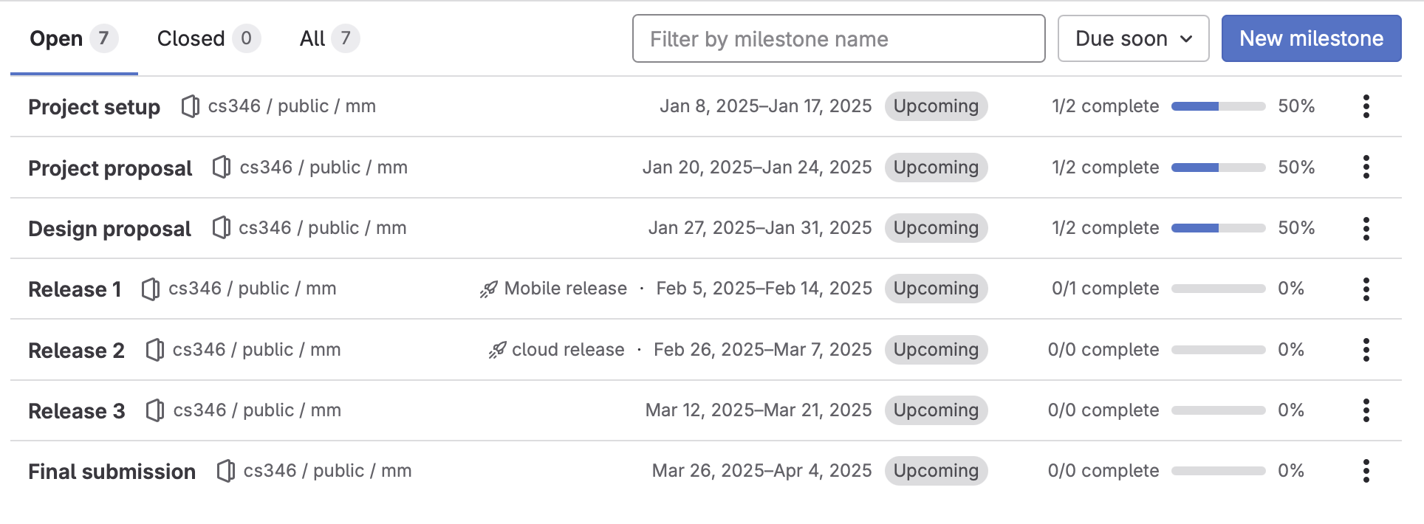Open the Release 2 milestone title
Viewport: 1424px width, 524px height.
click(x=76, y=351)
